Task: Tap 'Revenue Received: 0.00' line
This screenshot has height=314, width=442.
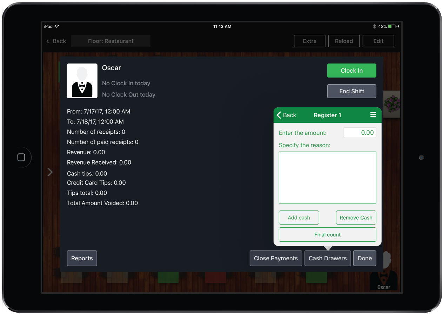Action: [x=99, y=162]
